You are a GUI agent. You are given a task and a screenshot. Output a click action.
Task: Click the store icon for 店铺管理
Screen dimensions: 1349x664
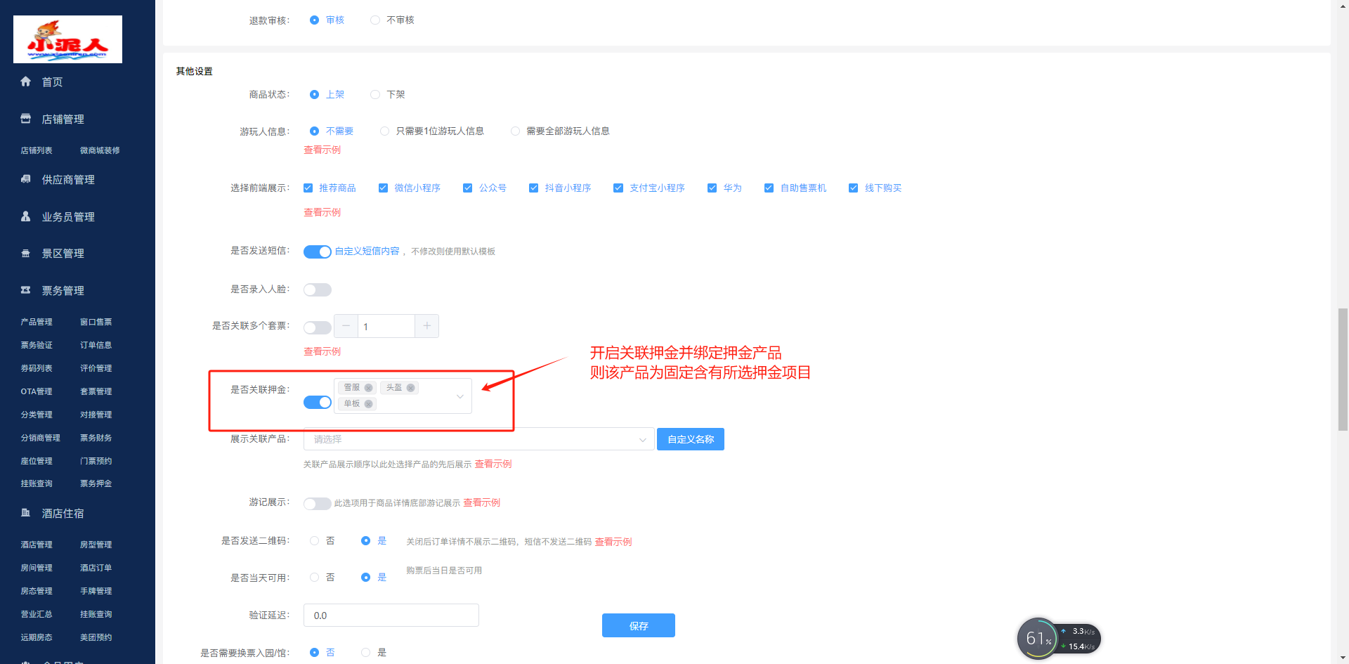(x=26, y=119)
